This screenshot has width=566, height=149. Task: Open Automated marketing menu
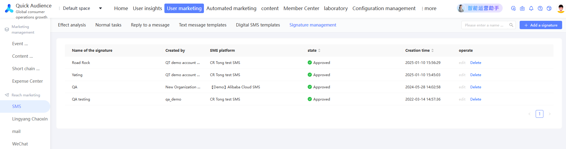click(231, 8)
